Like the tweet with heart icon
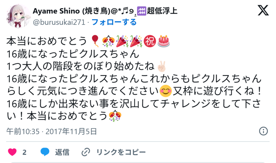This screenshot has width=276, height=163. (x=12, y=152)
